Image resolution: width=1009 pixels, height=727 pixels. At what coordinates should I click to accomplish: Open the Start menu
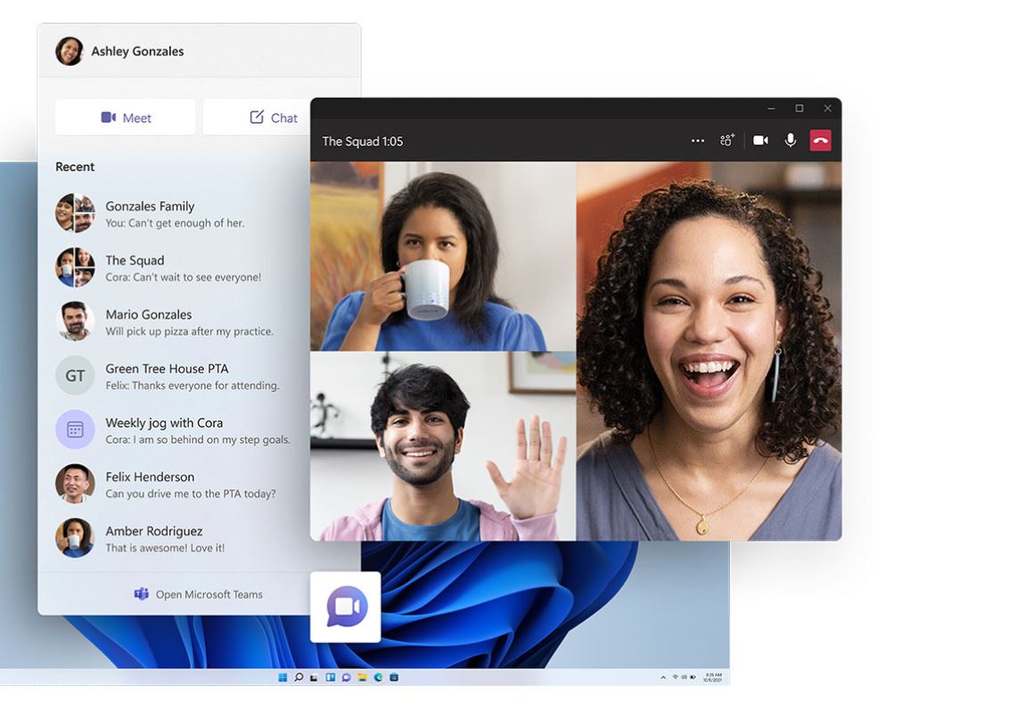click(283, 676)
